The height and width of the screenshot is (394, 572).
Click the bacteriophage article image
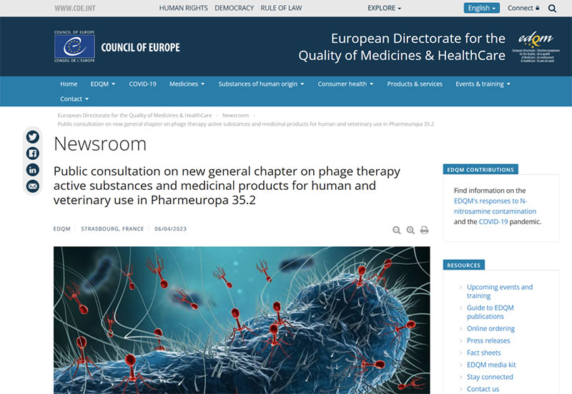click(x=242, y=320)
